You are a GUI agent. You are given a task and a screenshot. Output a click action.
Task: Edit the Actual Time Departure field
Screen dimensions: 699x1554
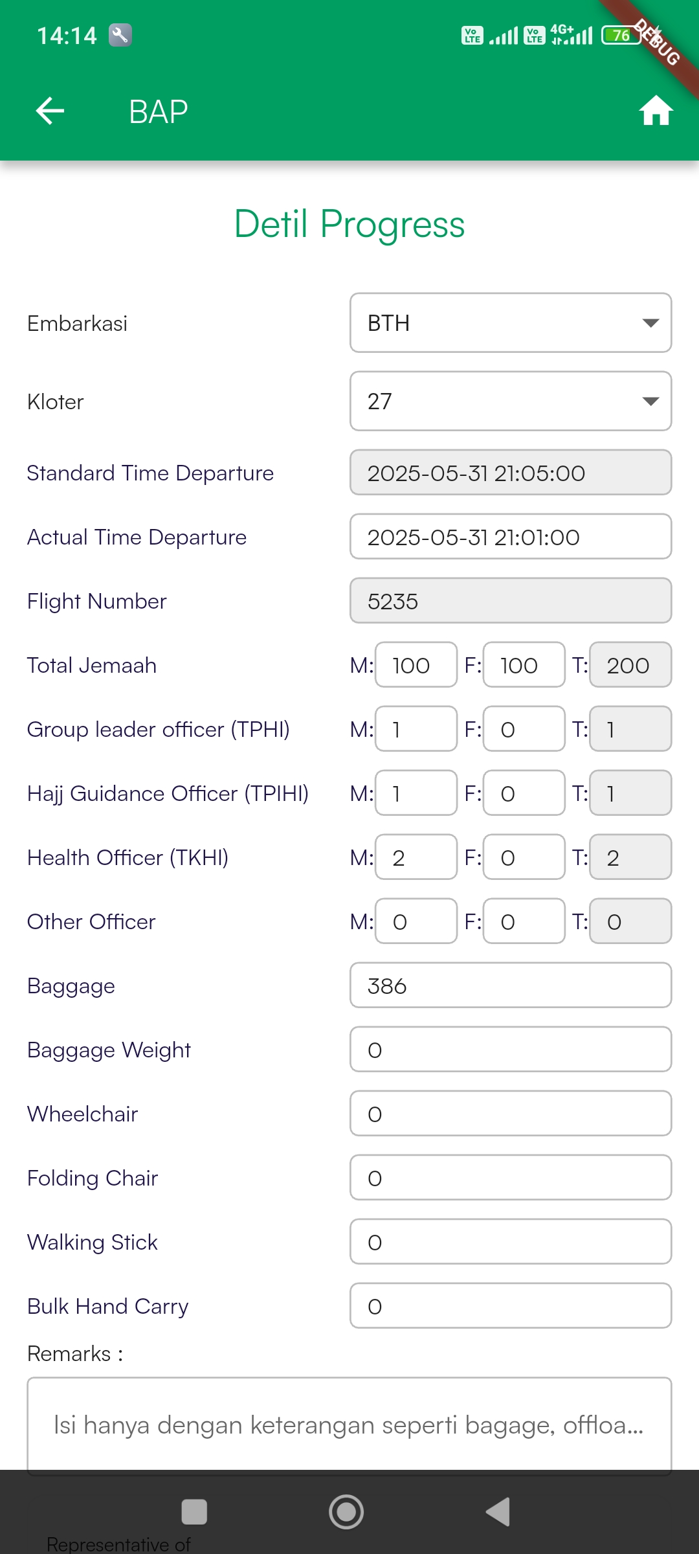point(510,537)
